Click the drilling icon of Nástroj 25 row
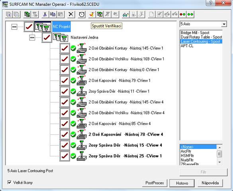Viewport: 233px width, 191px height. click(82, 156)
